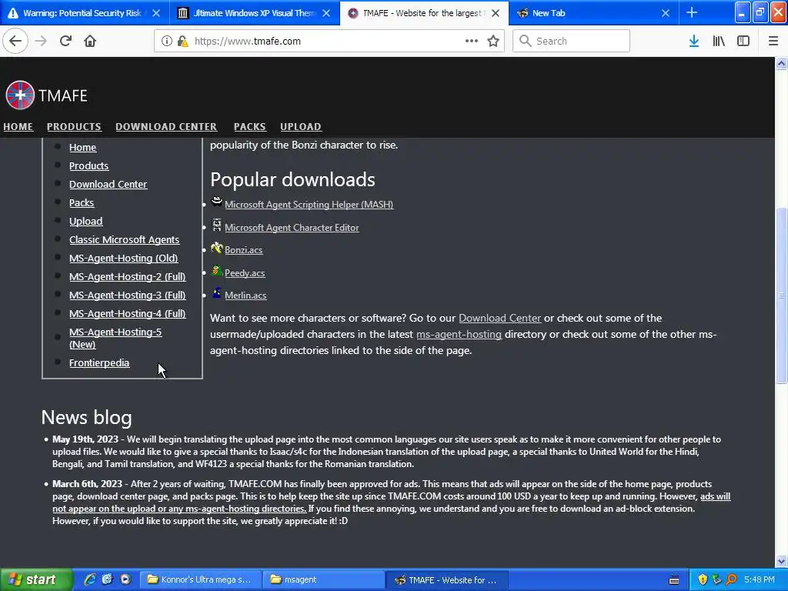The image size is (788, 591).
Task: Click the Merlin wizard icon
Action: point(216,293)
